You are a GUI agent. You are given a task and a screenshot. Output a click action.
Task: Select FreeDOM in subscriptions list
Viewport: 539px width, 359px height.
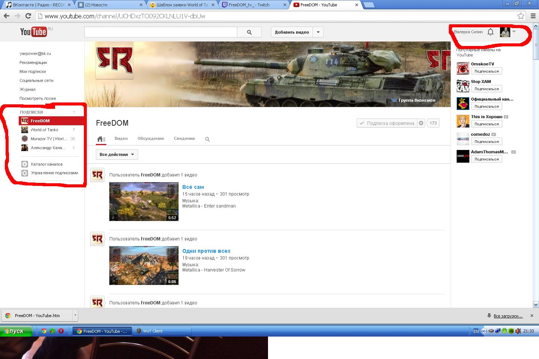[51, 121]
